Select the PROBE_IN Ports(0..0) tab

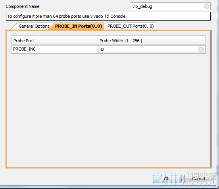click(79, 26)
